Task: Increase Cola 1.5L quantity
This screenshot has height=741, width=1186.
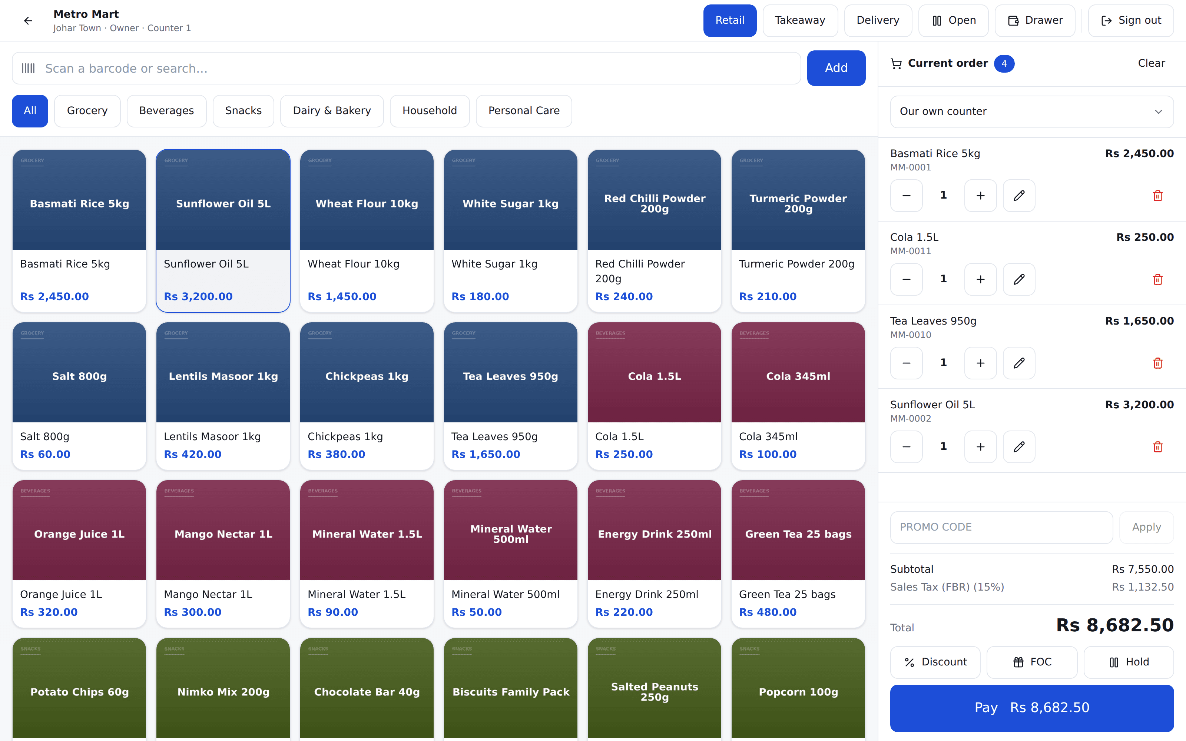Action: [980, 279]
